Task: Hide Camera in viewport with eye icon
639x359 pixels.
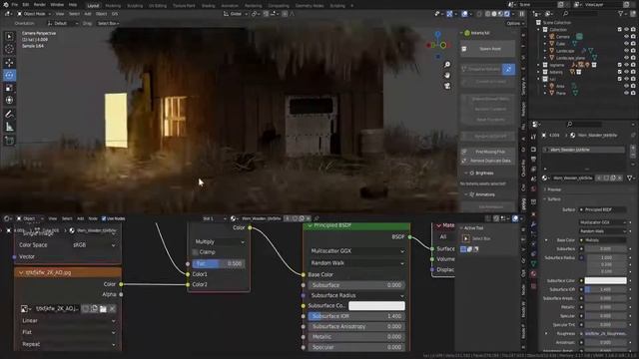Action: coord(626,37)
